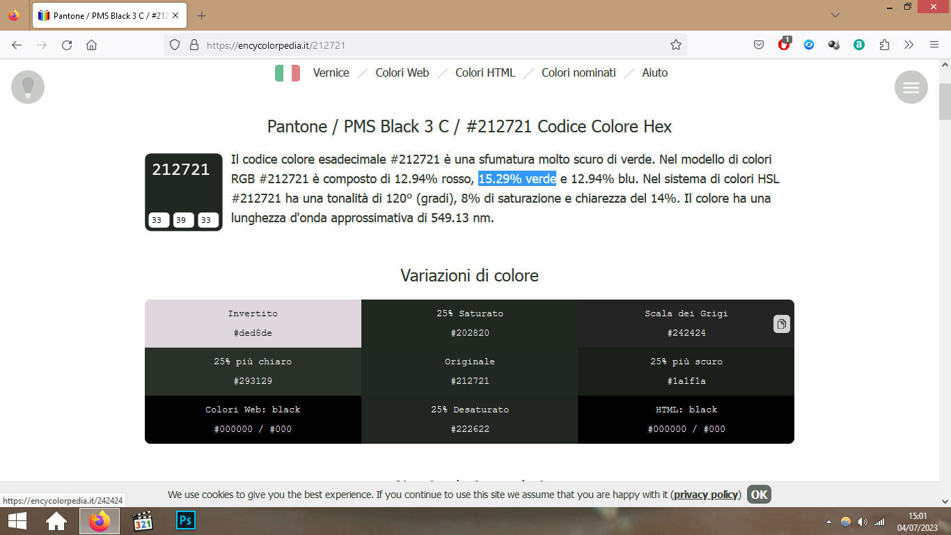Click the network signal tray icon

879,522
